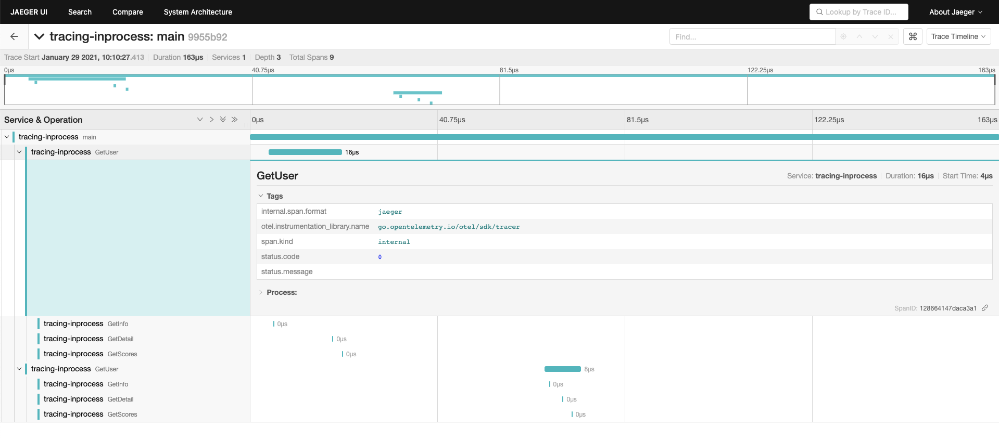The height and width of the screenshot is (440, 999).
Task: Open System Architecture page
Action: pos(198,12)
